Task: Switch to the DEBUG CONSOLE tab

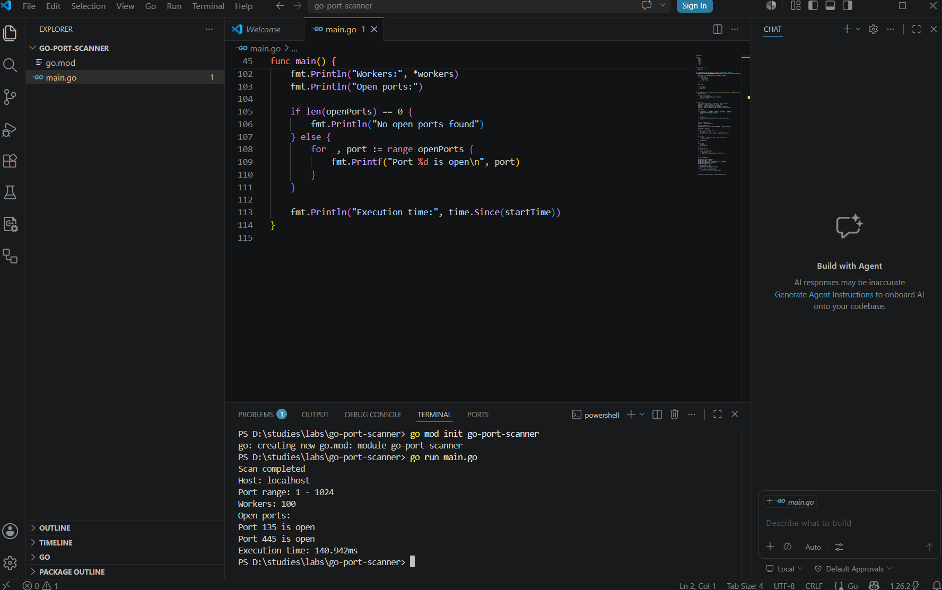Action: click(x=373, y=415)
